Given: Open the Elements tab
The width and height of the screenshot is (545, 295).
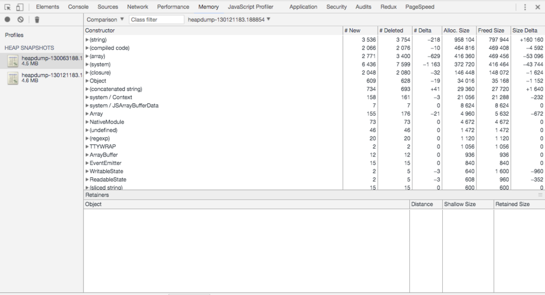Looking at the screenshot, I should click(x=47, y=6).
